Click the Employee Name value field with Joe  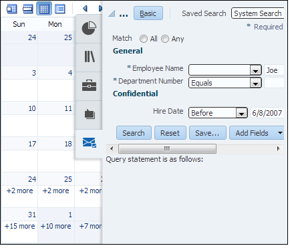pos(274,70)
